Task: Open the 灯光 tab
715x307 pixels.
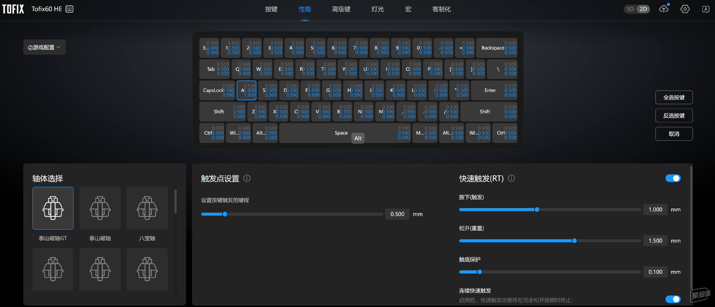Action: point(377,9)
